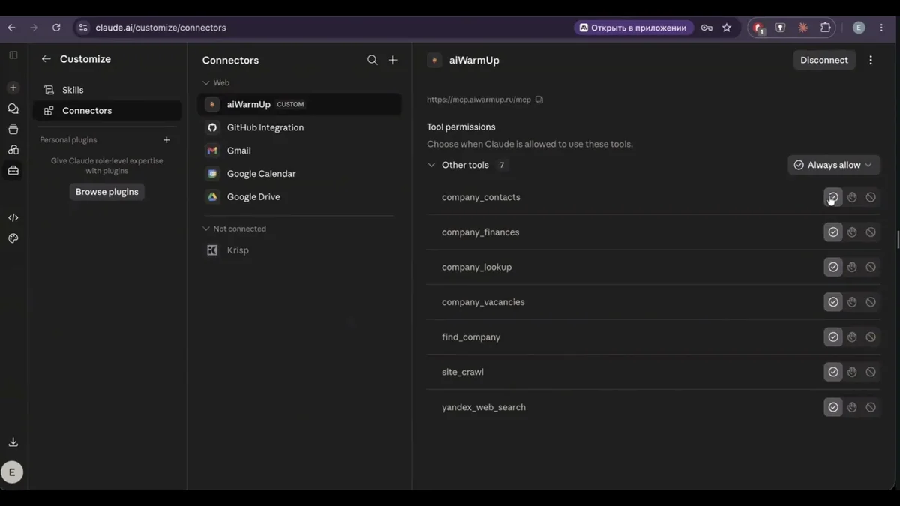900x506 pixels.
Task: Open the password key icon in address bar
Action: [706, 28]
